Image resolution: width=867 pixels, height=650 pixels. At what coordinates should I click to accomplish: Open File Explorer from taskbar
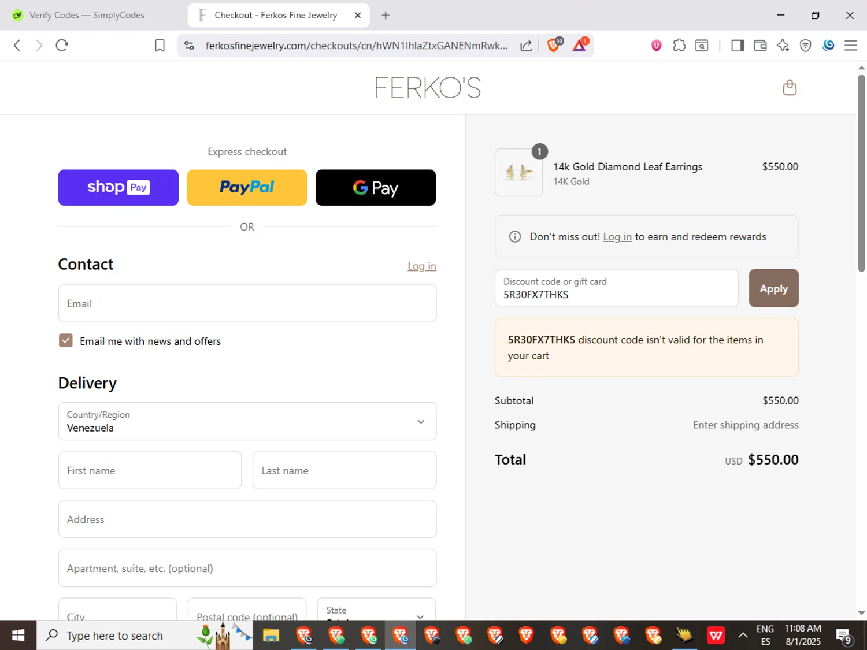[x=271, y=636]
